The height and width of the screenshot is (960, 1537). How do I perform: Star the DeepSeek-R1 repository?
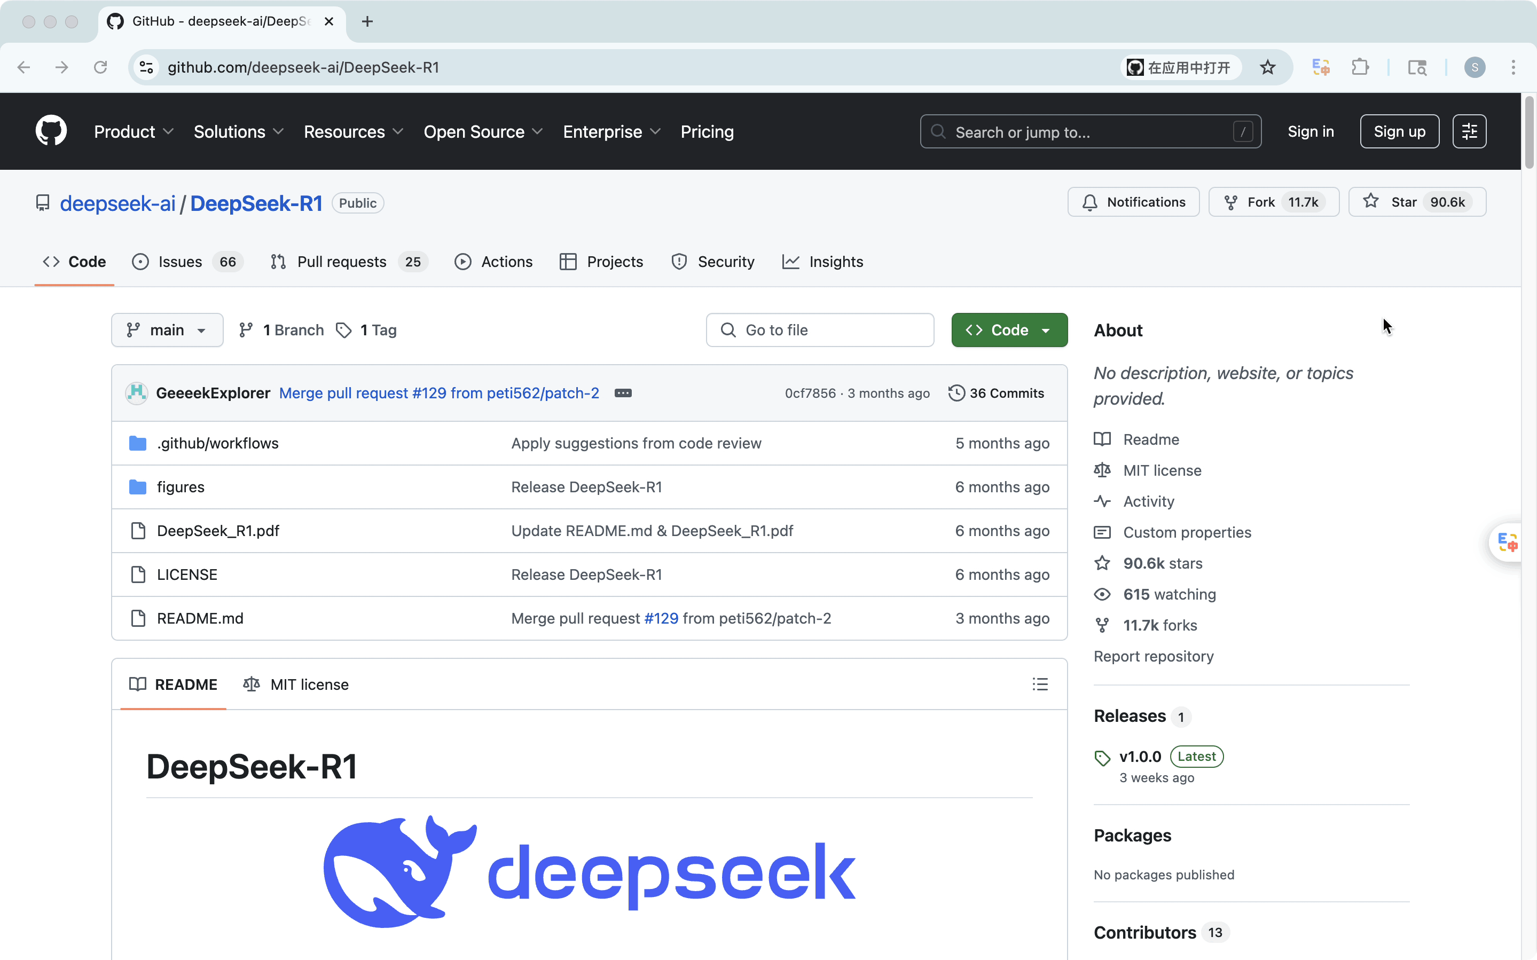(x=1416, y=202)
